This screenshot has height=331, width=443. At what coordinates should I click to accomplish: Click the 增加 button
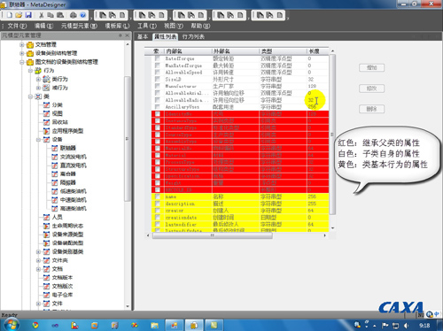(372, 67)
